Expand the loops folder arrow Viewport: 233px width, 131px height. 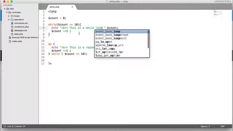click(9, 16)
